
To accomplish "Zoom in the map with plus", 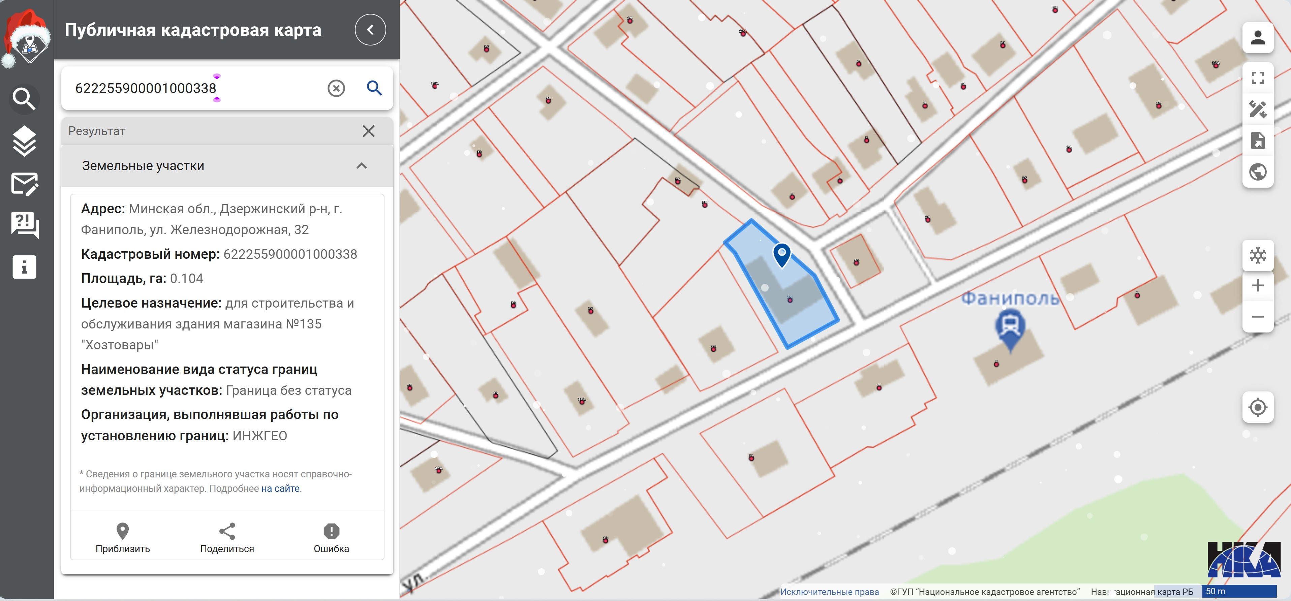I will click(1257, 286).
